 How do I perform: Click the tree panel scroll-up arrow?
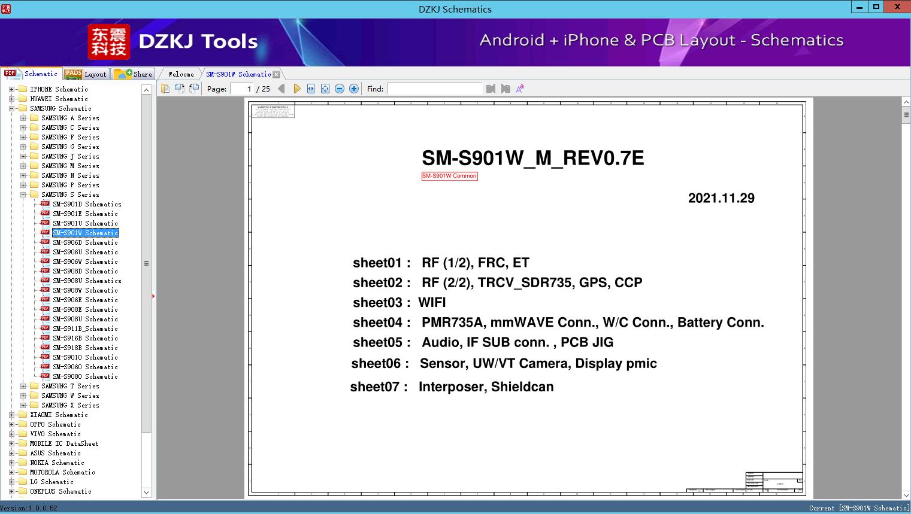click(146, 90)
